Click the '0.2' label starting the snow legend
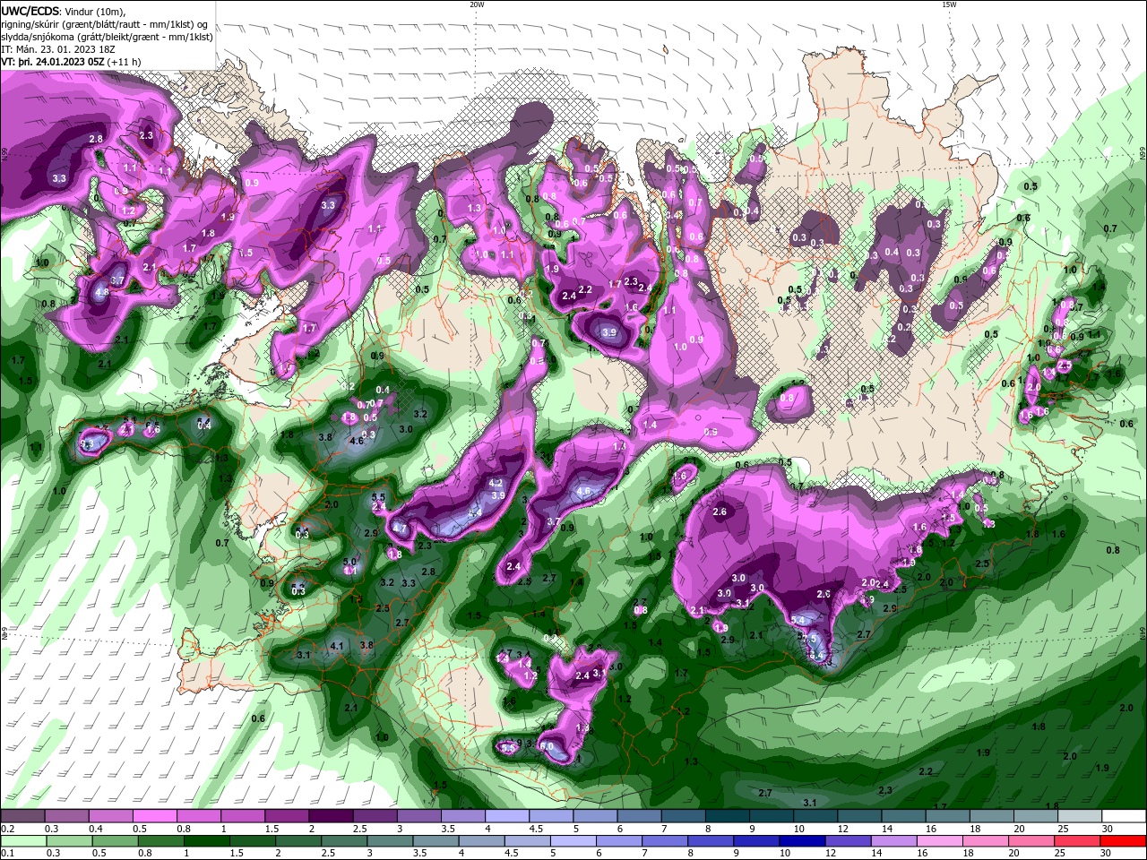 7,829
